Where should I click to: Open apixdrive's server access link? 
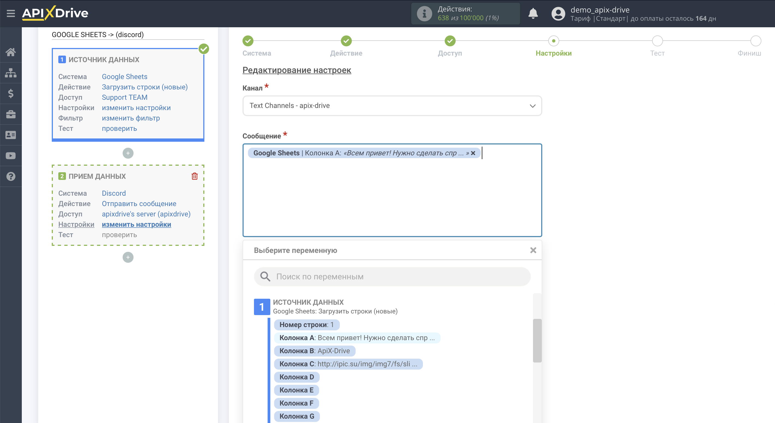[146, 214]
